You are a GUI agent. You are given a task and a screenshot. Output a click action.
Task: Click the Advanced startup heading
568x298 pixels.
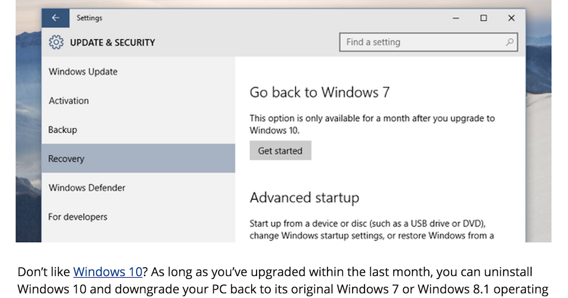tap(304, 197)
